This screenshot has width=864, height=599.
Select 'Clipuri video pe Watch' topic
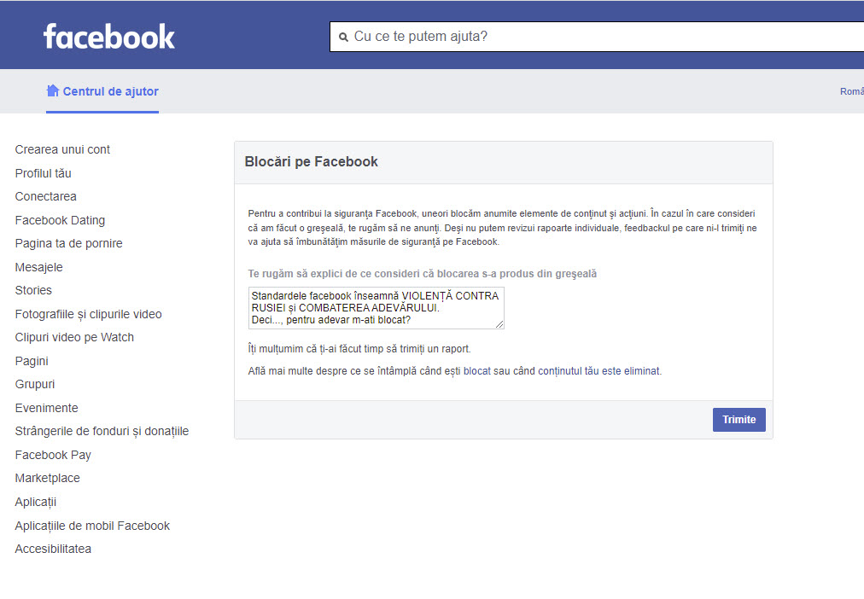74,337
